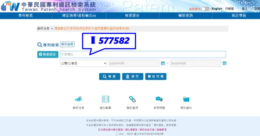The width and height of the screenshot is (260, 136).
Task: Expand the 公開/公告日 date type dropdown
Action: coord(84,63)
